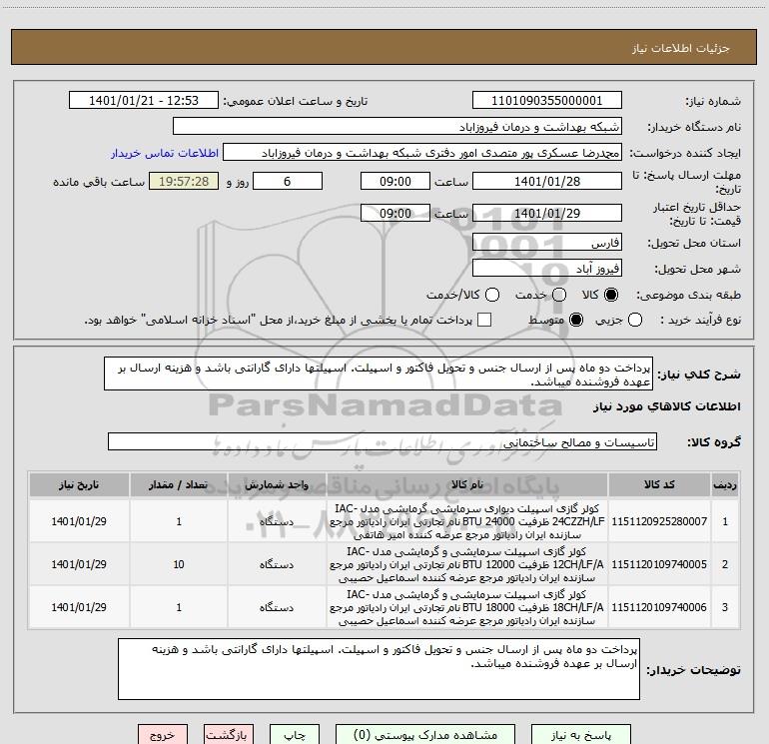The image size is (769, 744).
Task: Click the بازگشت back button
Action: tap(229, 735)
